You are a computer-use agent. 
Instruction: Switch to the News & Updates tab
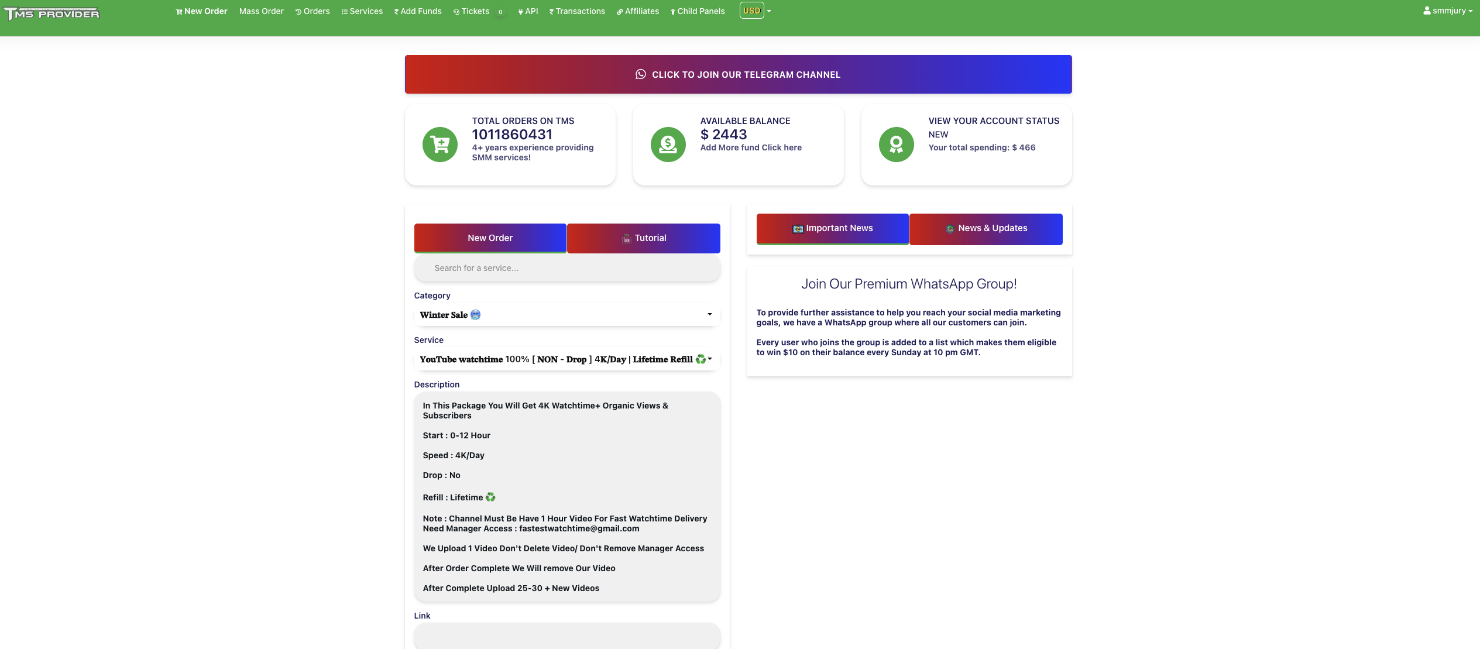(x=986, y=228)
